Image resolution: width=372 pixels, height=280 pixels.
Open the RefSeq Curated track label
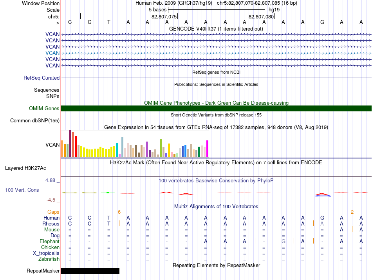point(42,78)
